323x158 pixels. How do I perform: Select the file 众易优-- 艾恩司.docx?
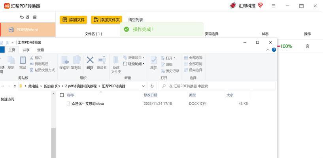click(x=88, y=103)
